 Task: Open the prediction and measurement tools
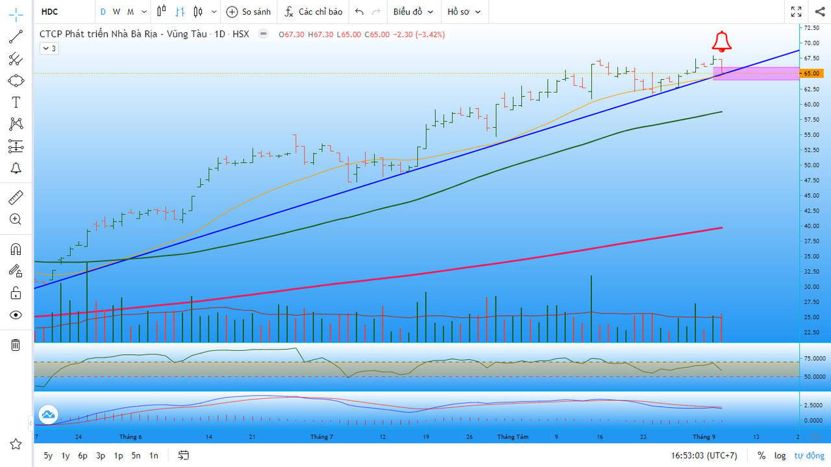[16, 146]
